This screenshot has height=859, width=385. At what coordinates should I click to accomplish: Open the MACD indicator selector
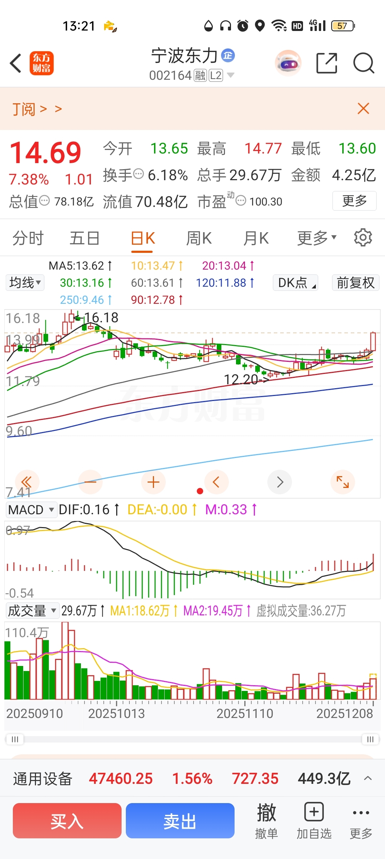point(31,510)
